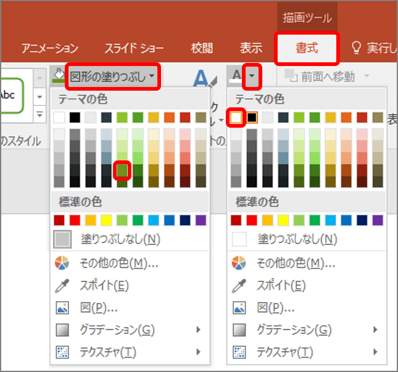Open グラデーション submenu in right menu
Screen dimensions: 398x372
pos(307,330)
